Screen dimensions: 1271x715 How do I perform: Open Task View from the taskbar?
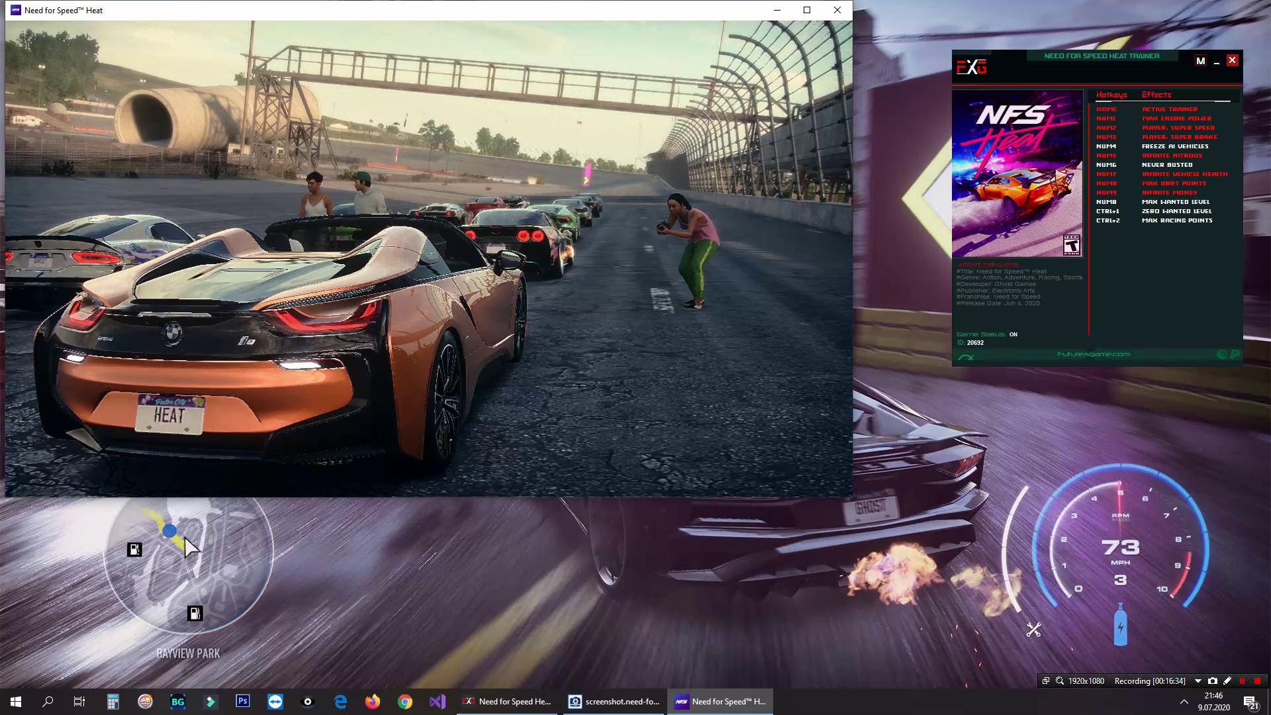[79, 702]
